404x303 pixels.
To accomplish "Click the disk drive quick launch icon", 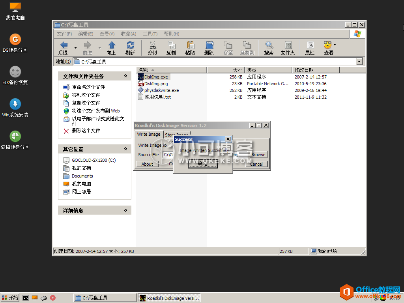I will point(44,298).
